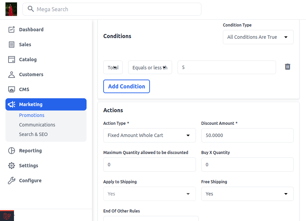Open the CMS section
The image size is (306, 221).
point(46,89)
